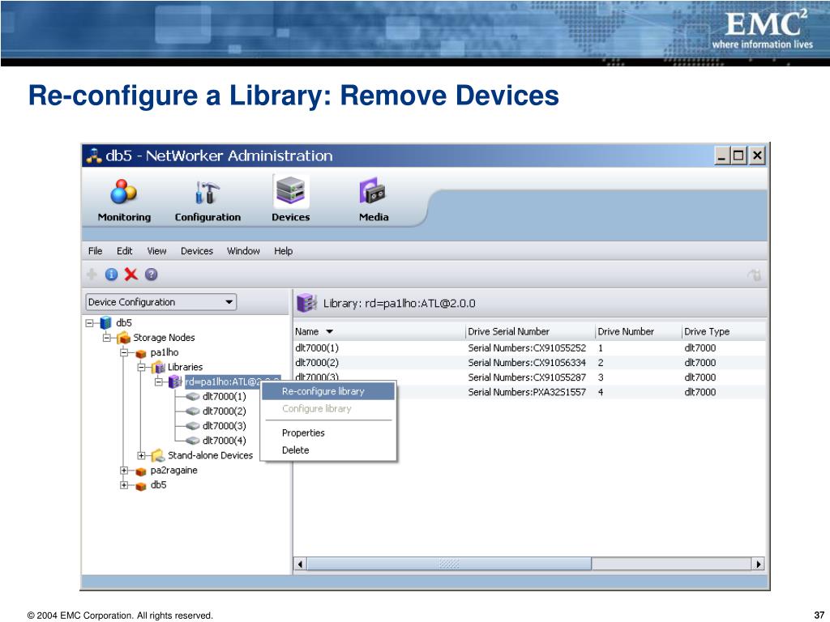Click serial number CX91055252 cell
This screenshot has width=830, height=622.
tap(527, 348)
